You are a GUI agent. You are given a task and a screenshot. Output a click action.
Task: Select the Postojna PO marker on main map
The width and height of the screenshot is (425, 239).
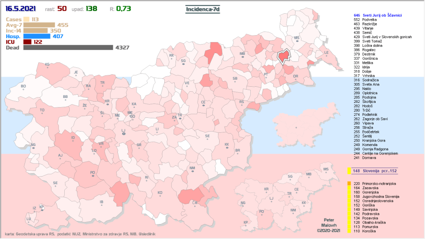tap(93, 175)
